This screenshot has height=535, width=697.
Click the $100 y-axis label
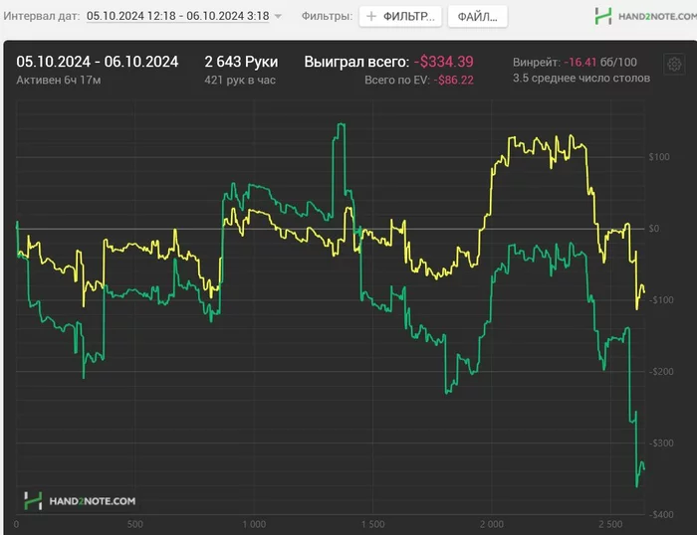click(x=659, y=157)
